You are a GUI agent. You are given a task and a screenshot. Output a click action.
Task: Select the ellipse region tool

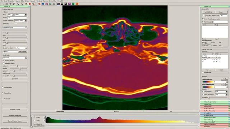(x=10, y=4)
